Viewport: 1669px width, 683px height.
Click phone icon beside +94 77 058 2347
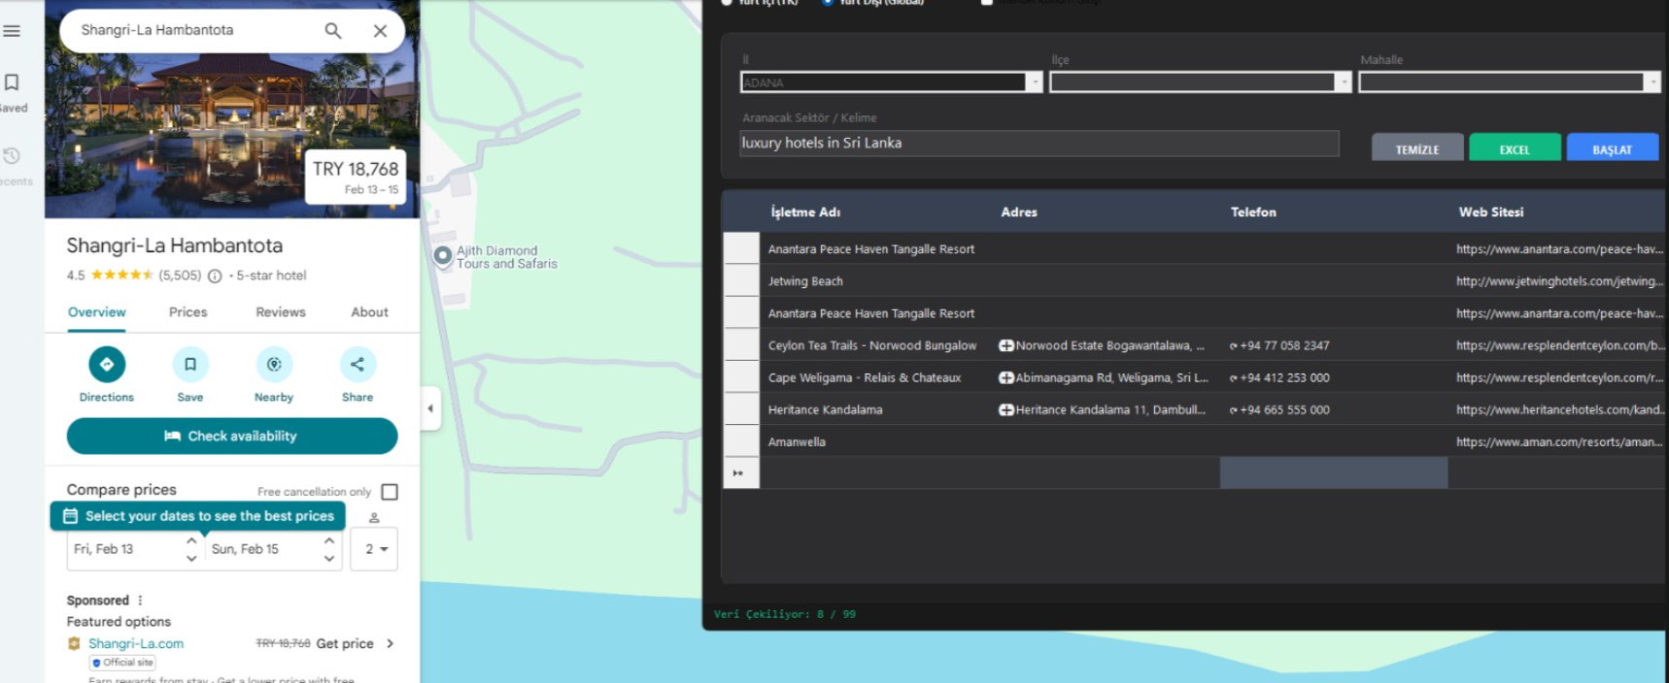pyautogui.click(x=1234, y=346)
